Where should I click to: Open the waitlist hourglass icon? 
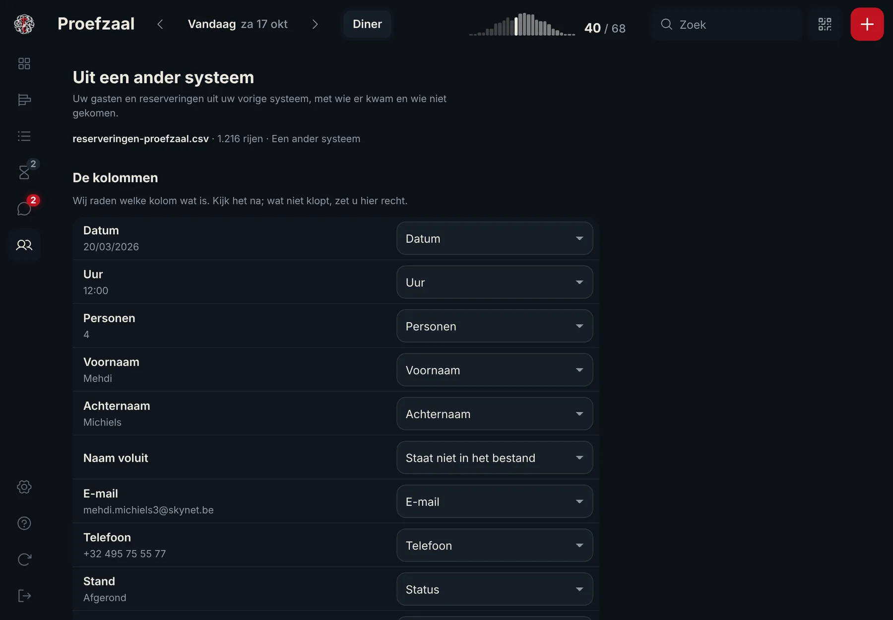pyautogui.click(x=24, y=172)
